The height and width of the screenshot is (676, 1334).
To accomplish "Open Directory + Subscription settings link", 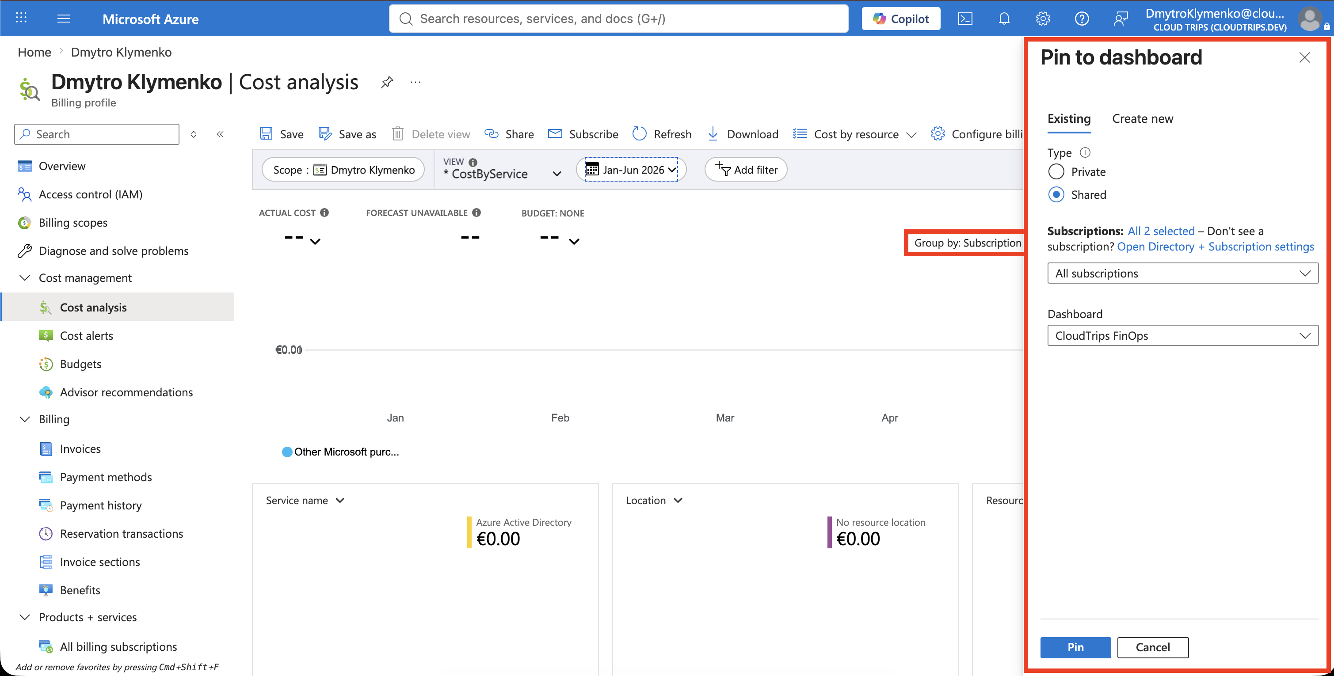I will pos(1216,247).
